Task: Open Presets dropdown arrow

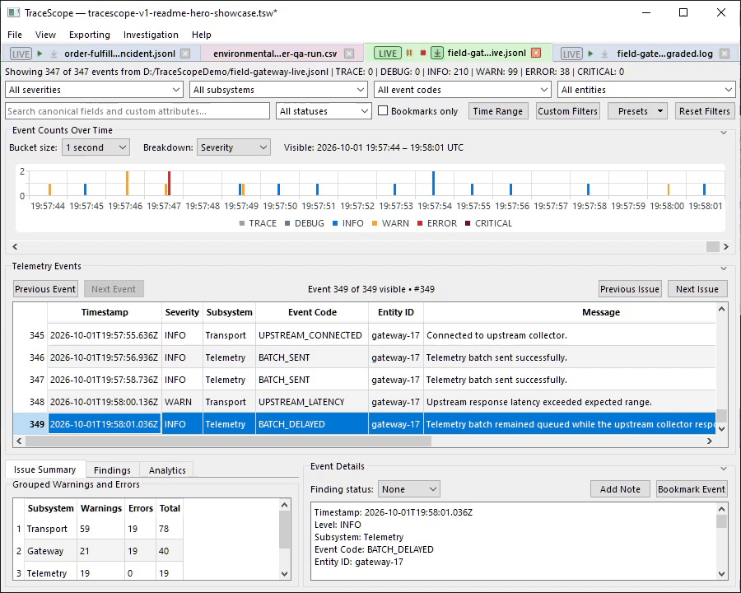Action: 660,111
